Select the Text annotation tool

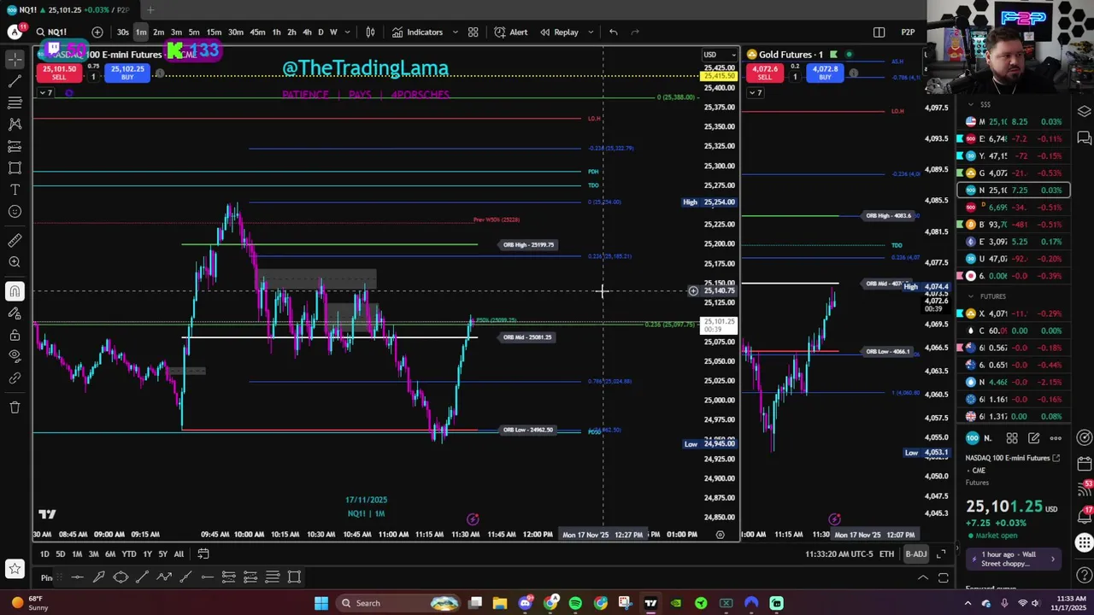point(15,190)
